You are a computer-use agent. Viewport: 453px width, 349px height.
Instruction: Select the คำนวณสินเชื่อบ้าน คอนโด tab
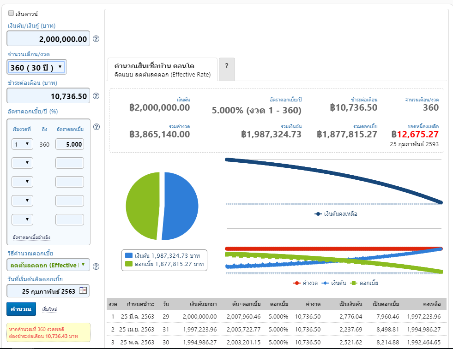pyautogui.click(x=163, y=70)
